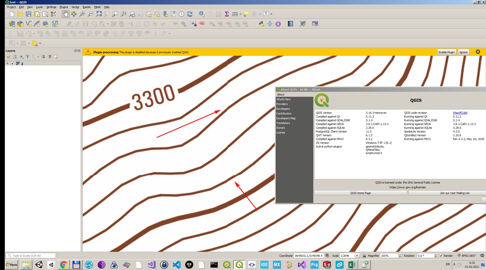Expand layer 2 in Layers panel
The image size is (486, 270).
tap(7, 63)
